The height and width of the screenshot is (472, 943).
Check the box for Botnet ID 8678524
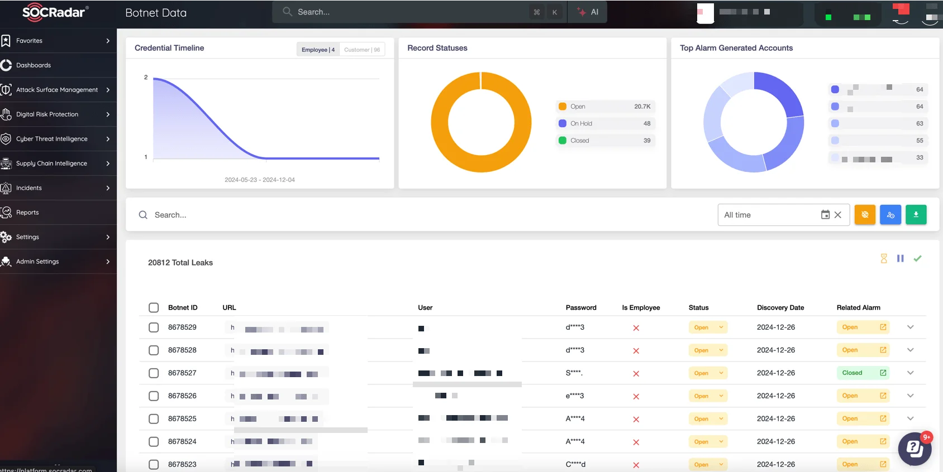pyautogui.click(x=154, y=442)
